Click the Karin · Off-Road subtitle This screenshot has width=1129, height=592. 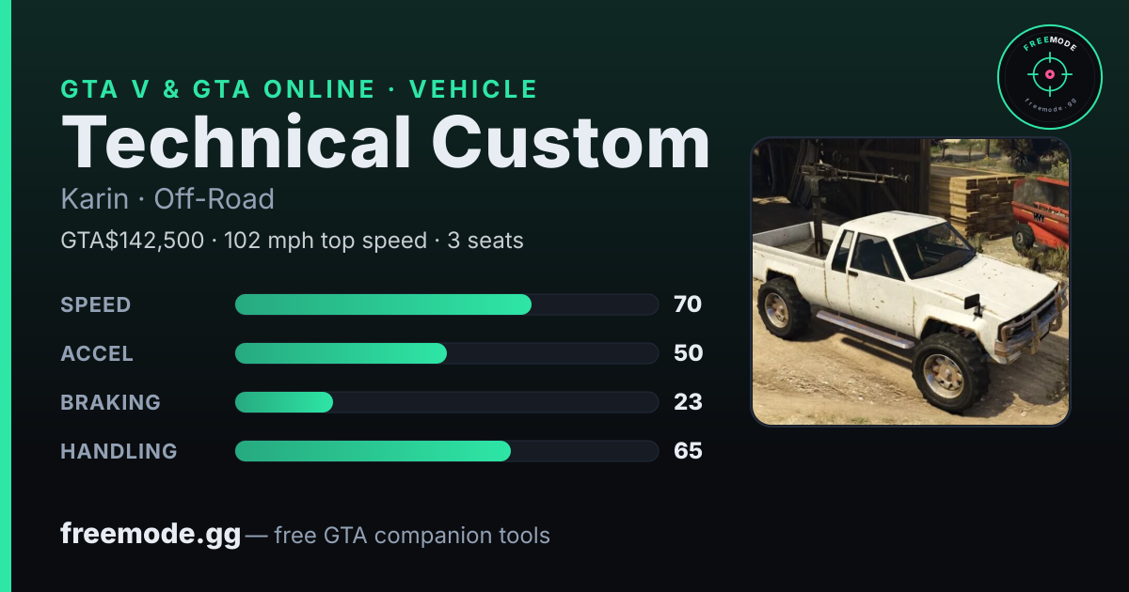click(167, 199)
